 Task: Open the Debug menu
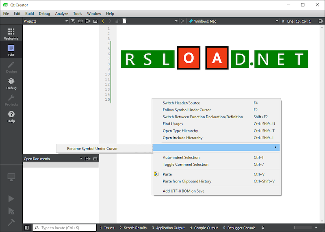pyautogui.click(x=44, y=13)
